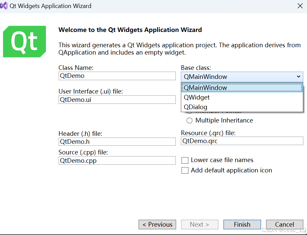The image size is (307, 235).
Task: Click the Resource (.qrc) file field
Action: 242,141
